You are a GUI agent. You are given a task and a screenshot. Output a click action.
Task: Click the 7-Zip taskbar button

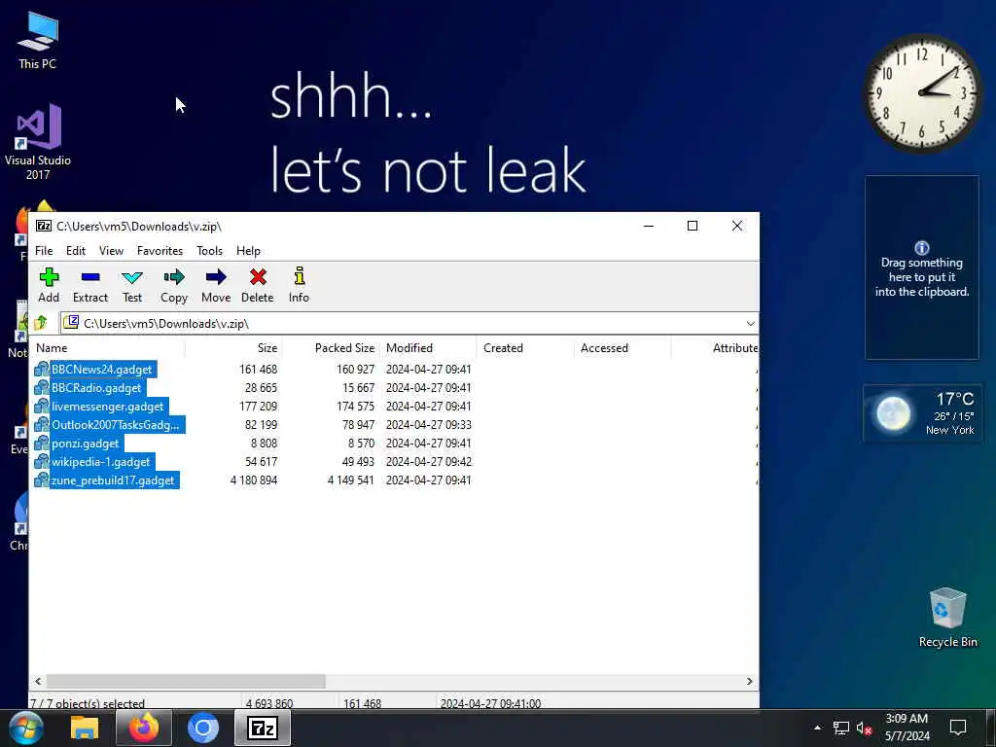pyautogui.click(x=263, y=728)
